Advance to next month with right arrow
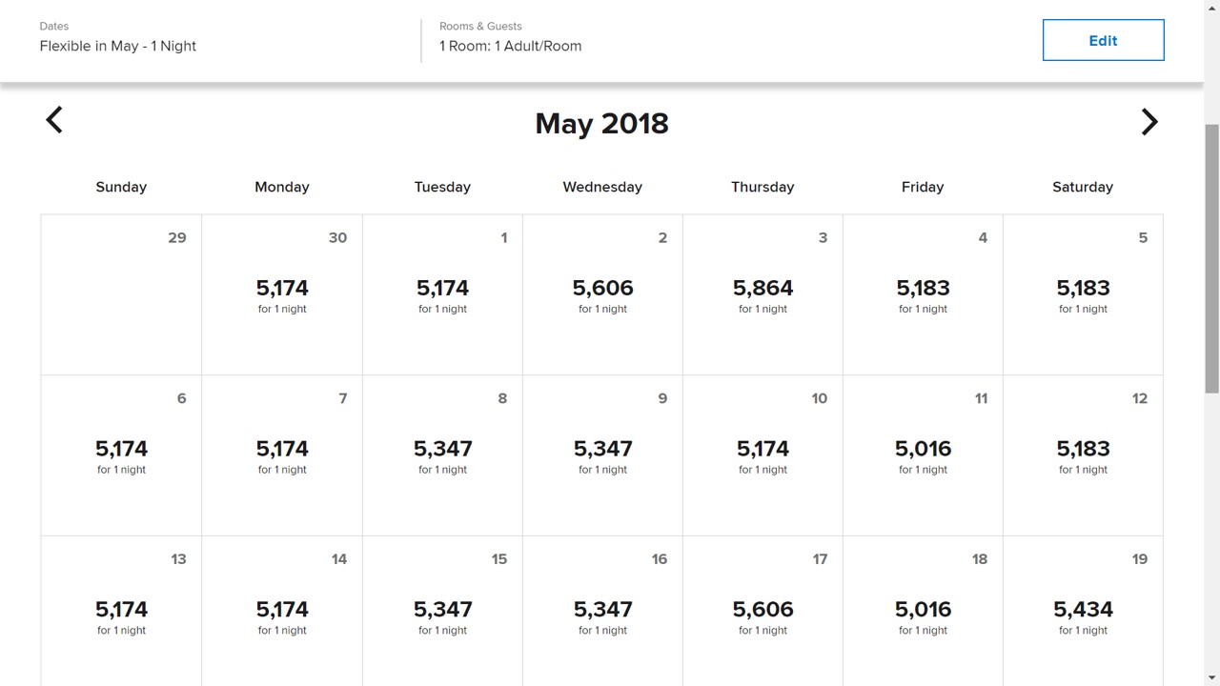1220x686 pixels. pos(1149,122)
